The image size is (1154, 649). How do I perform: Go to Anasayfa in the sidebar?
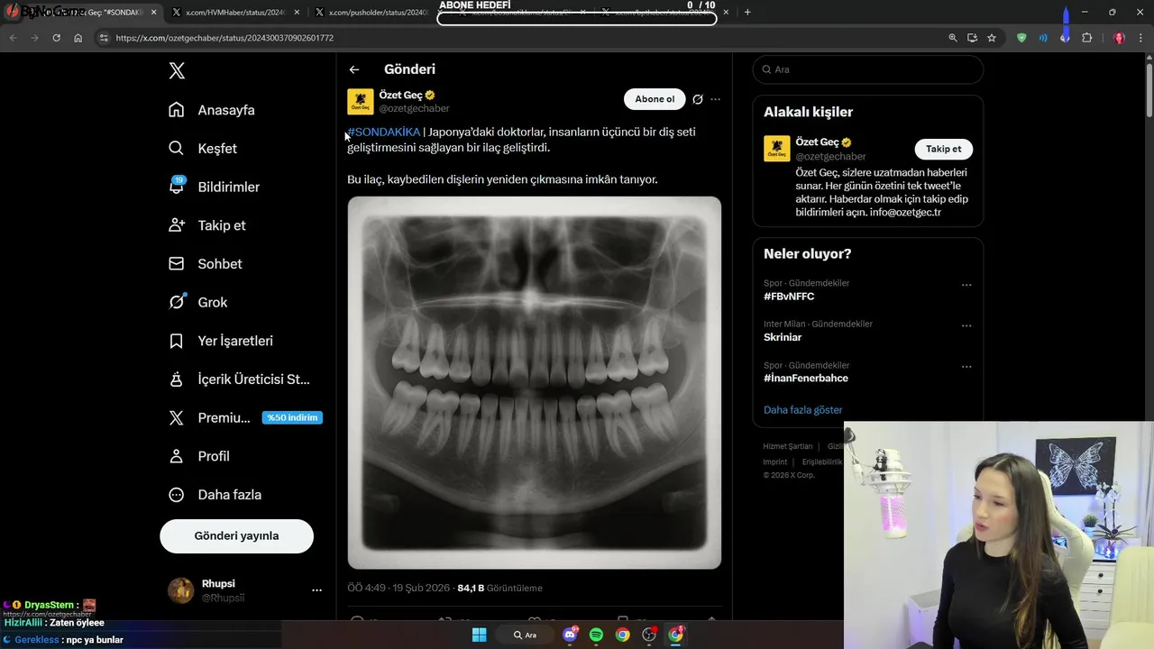point(212,110)
